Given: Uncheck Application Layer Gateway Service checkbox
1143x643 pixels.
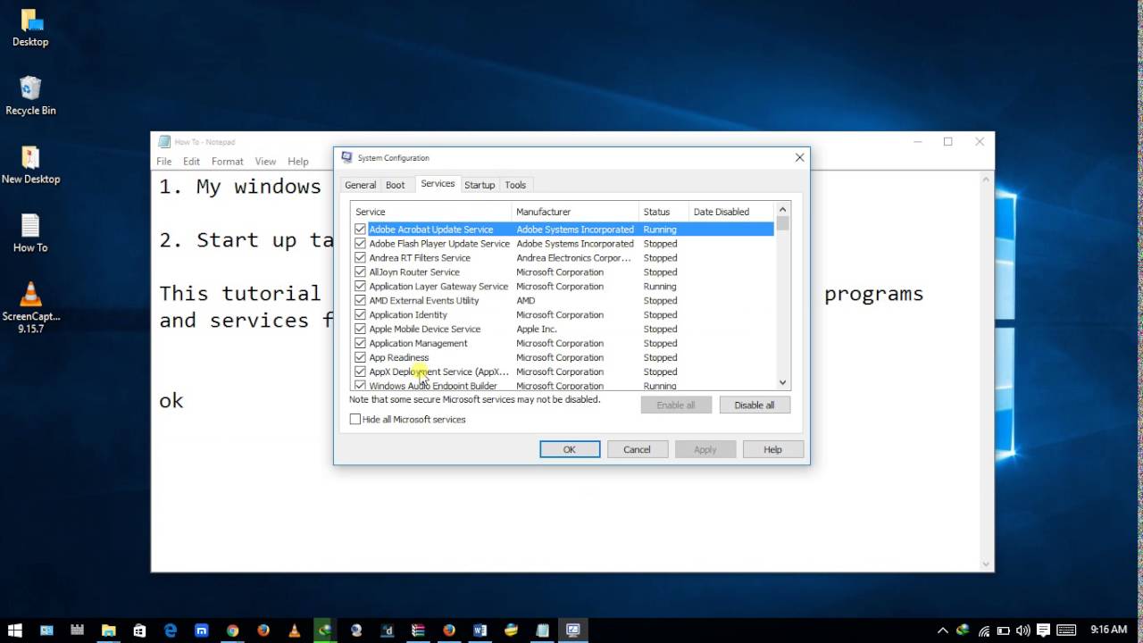Looking at the screenshot, I should coord(360,287).
